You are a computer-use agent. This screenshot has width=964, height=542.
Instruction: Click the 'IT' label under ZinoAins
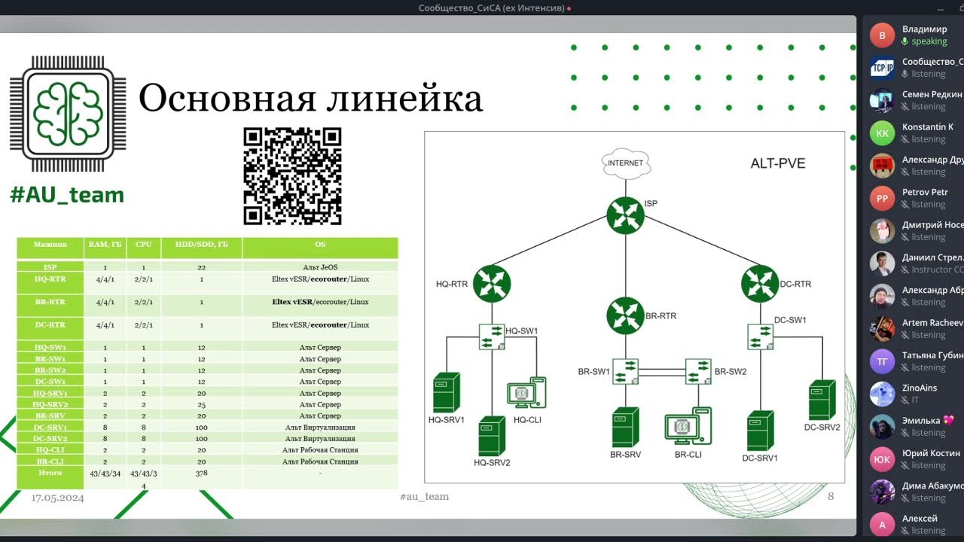[x=915, y=400]
